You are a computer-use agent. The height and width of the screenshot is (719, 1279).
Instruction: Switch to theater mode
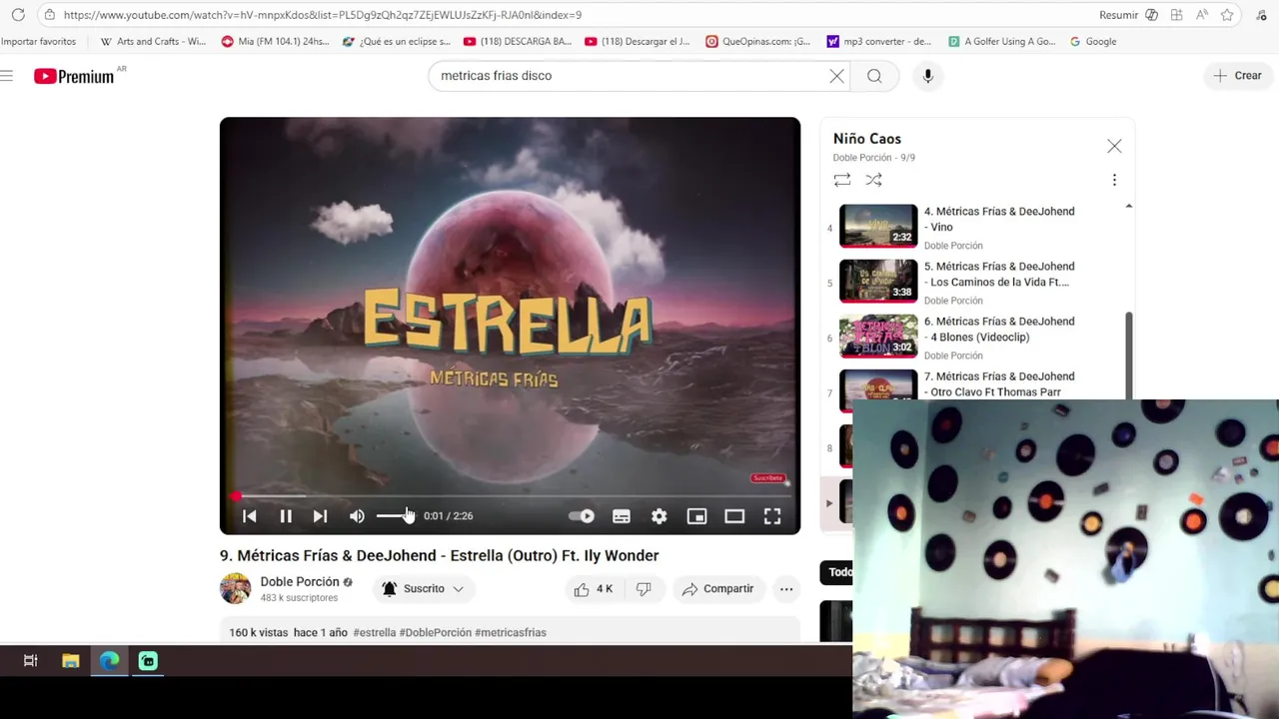click(x=734, y=516)
